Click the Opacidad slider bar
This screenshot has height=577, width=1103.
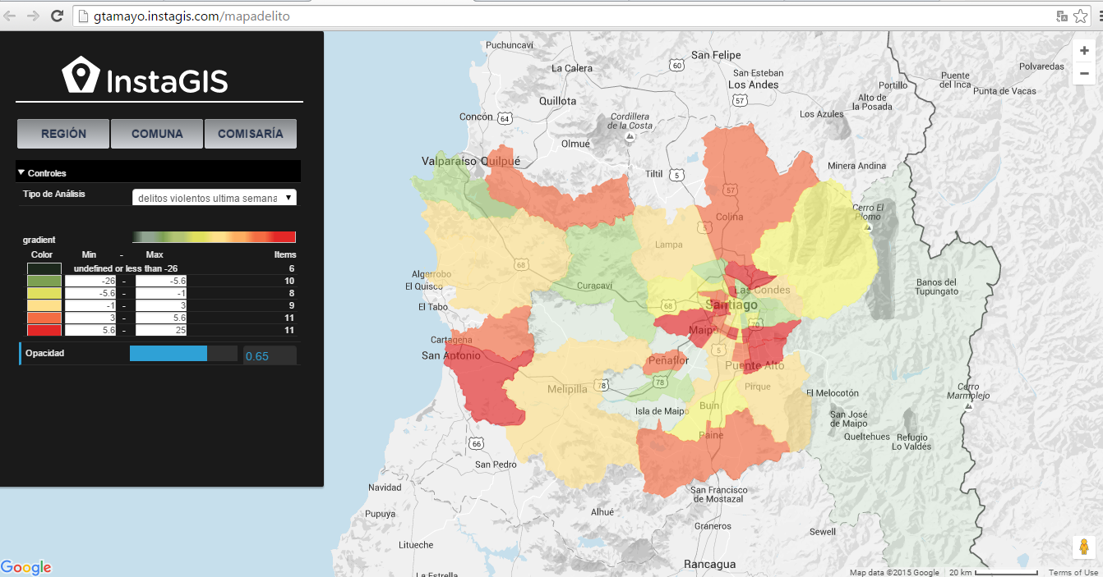181,354
